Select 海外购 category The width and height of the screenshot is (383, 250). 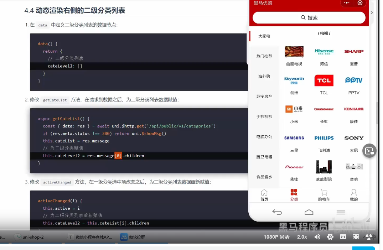point(264,76)
